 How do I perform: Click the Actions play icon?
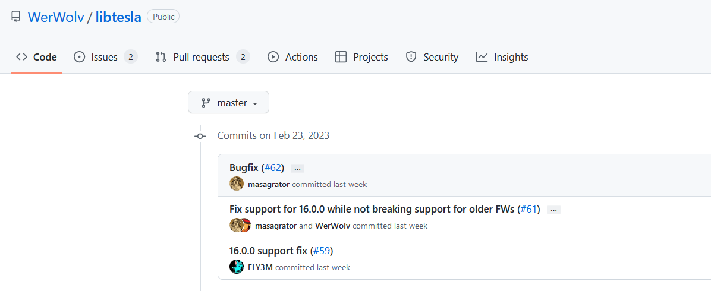(273, 57)
